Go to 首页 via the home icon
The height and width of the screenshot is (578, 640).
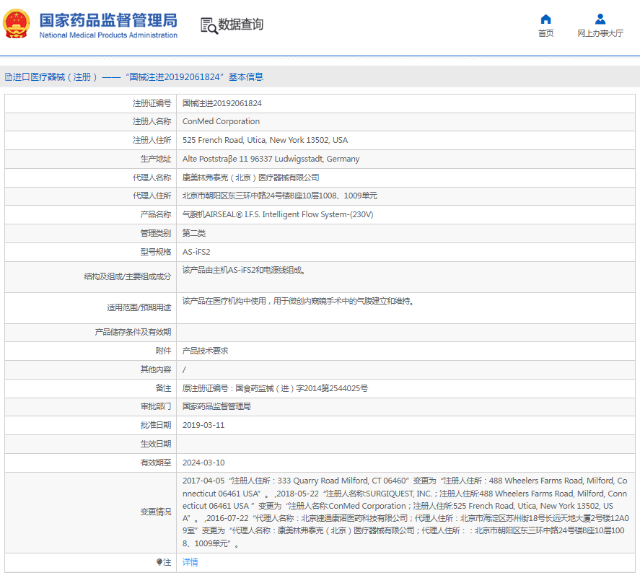545,19
